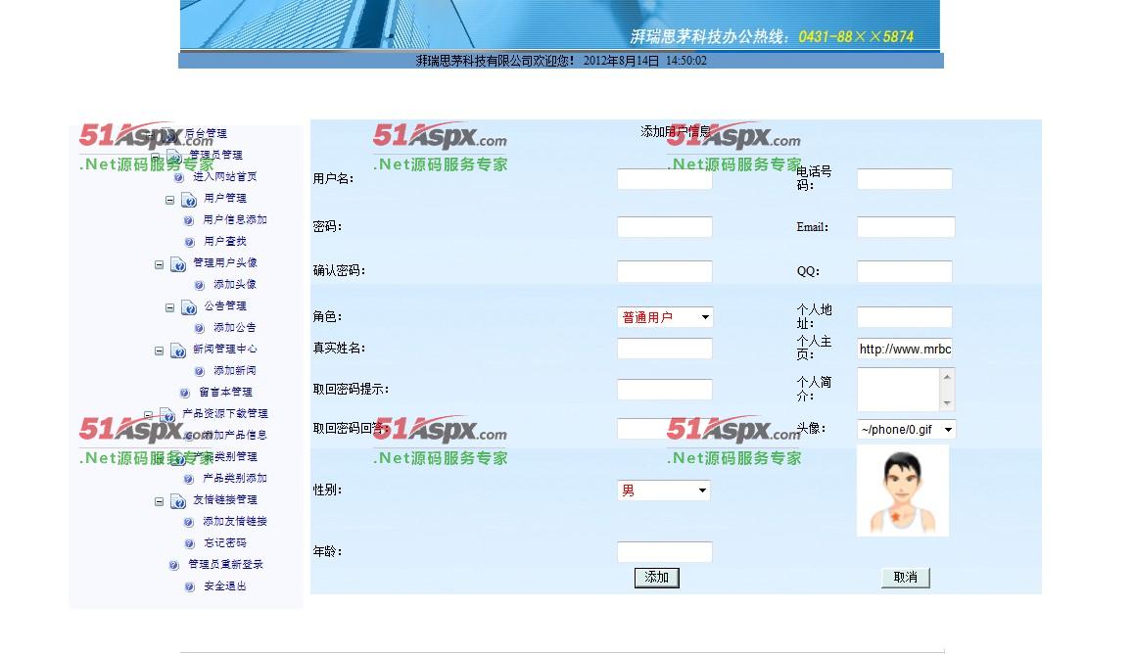Focus the 年龄 input field

click(665, 552)
